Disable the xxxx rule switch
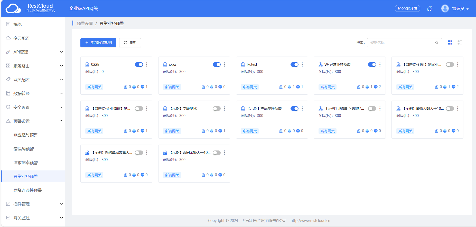This screenshot has width=476, height=227. (x=217, y=64)
